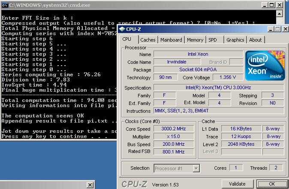Click the Intel Xeon inside logo
Screen dimensions: 289x189
(265, 66)
